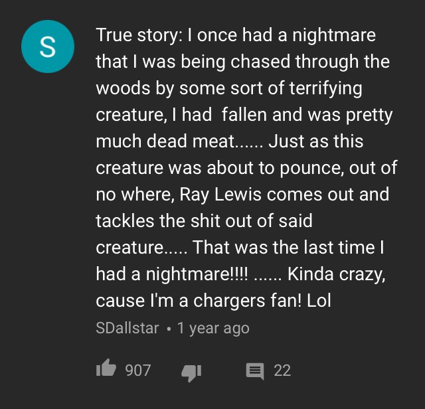Open replies via the comment bubble icon
Image resolution: width=425 pixels, height=409 pixels.
tap(254, 370)
